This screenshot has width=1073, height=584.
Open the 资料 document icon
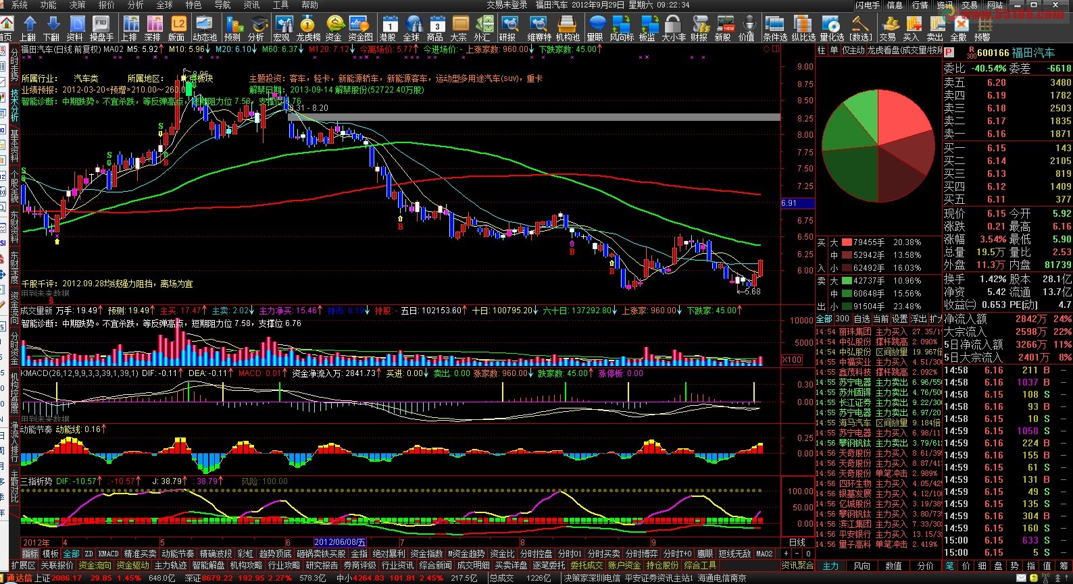pyautogui.click(x=75, y=28)
